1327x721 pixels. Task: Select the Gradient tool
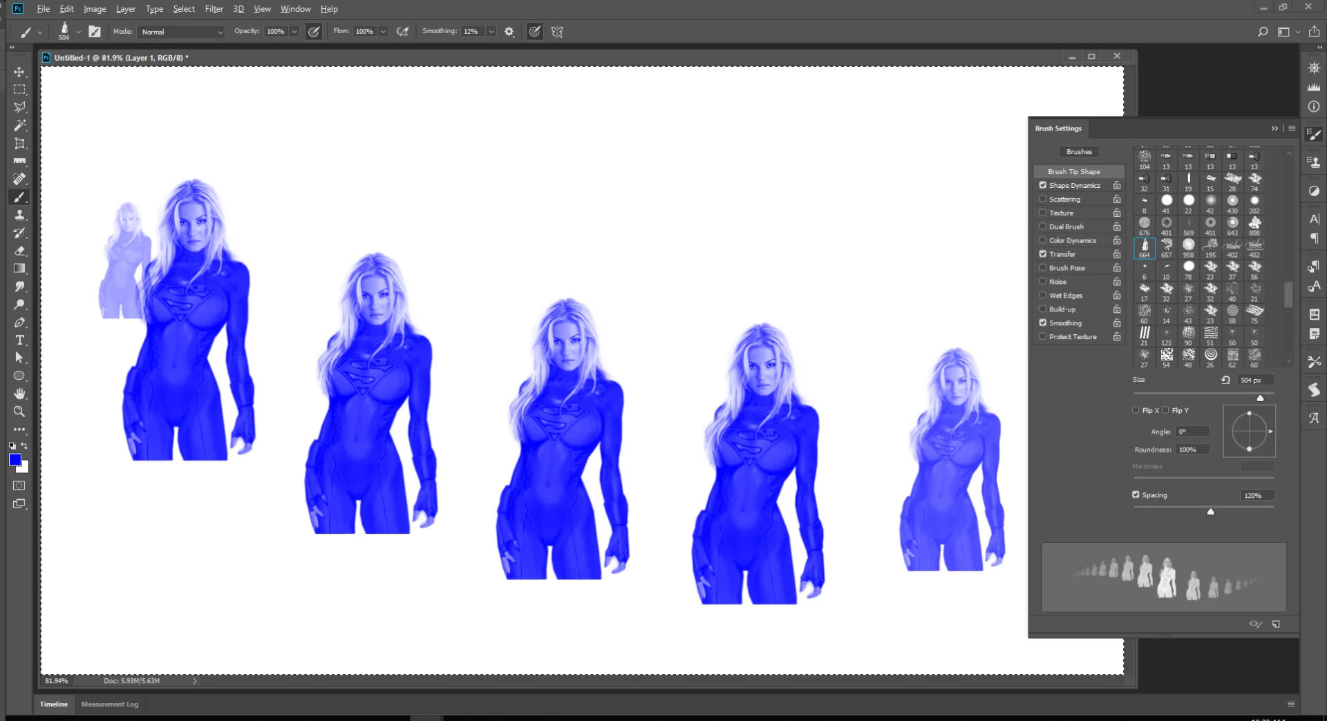(19, 269)
